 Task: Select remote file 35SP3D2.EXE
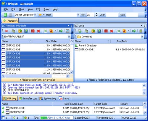[x=36, y=46]
